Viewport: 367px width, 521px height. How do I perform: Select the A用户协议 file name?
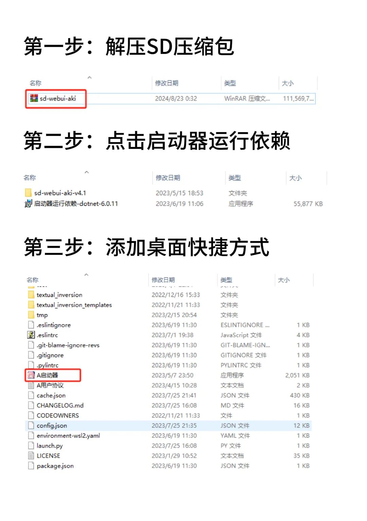click(50, 385)
